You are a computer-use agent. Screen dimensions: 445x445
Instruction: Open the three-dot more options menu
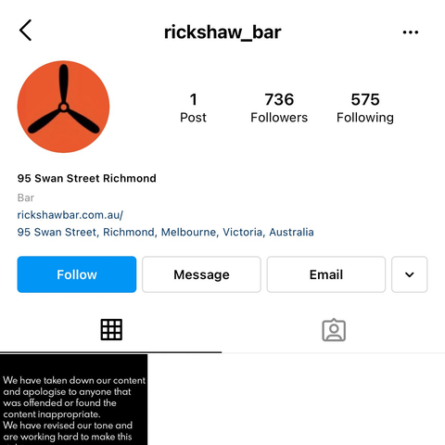411,32
